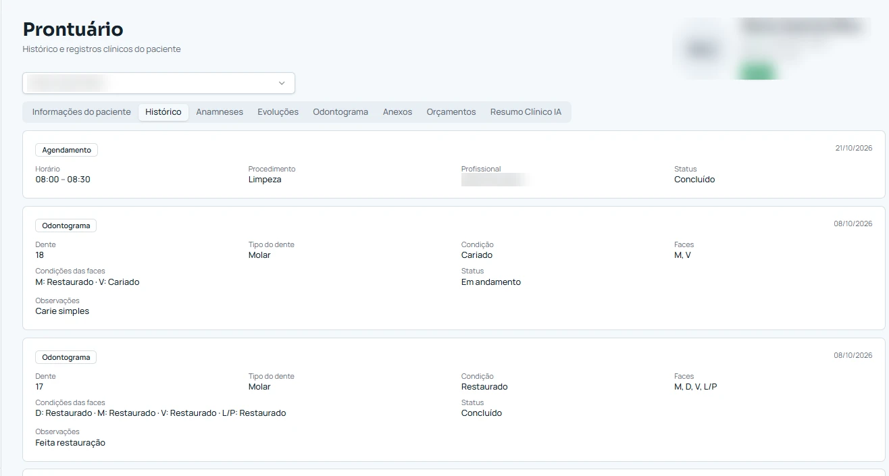The image size is (889, 476).
Task: Click the Cariado condition value
Action: (477, 255)
